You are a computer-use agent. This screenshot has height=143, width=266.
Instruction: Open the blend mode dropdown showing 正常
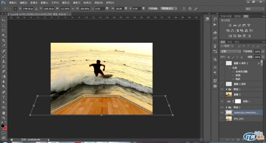point(231,52)
